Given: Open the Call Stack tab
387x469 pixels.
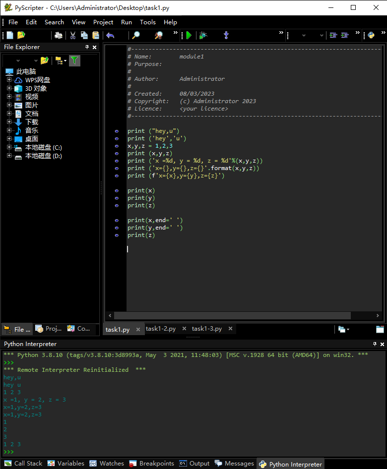Looking at the screenshot, I should (x=23, y=464).
